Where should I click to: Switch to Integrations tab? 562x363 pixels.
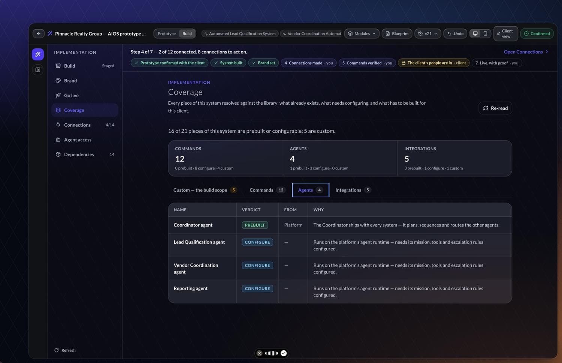353,190
